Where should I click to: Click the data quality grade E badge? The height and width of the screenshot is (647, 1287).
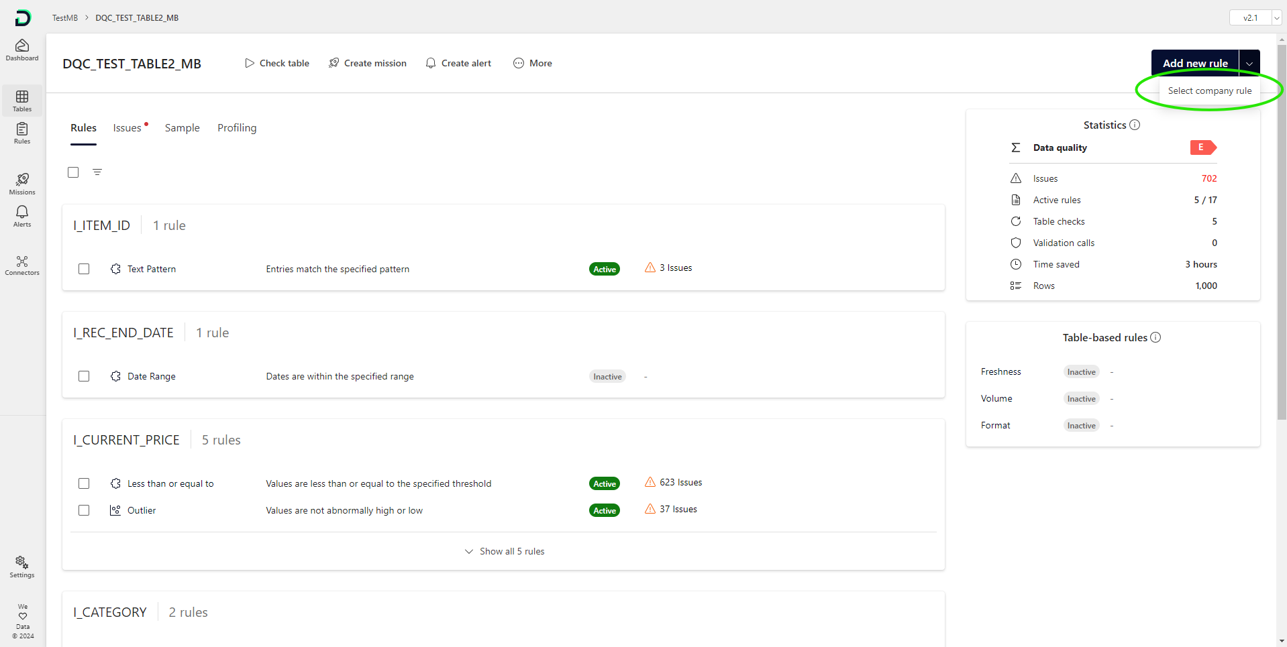click(1203, 148)
